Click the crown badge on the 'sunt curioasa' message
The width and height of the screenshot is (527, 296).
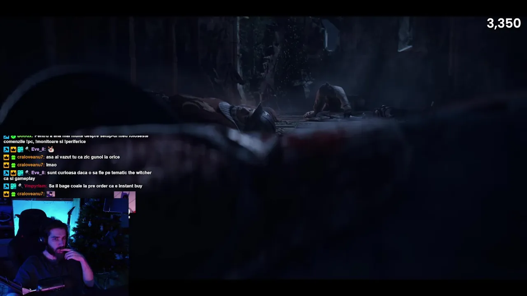13,173
